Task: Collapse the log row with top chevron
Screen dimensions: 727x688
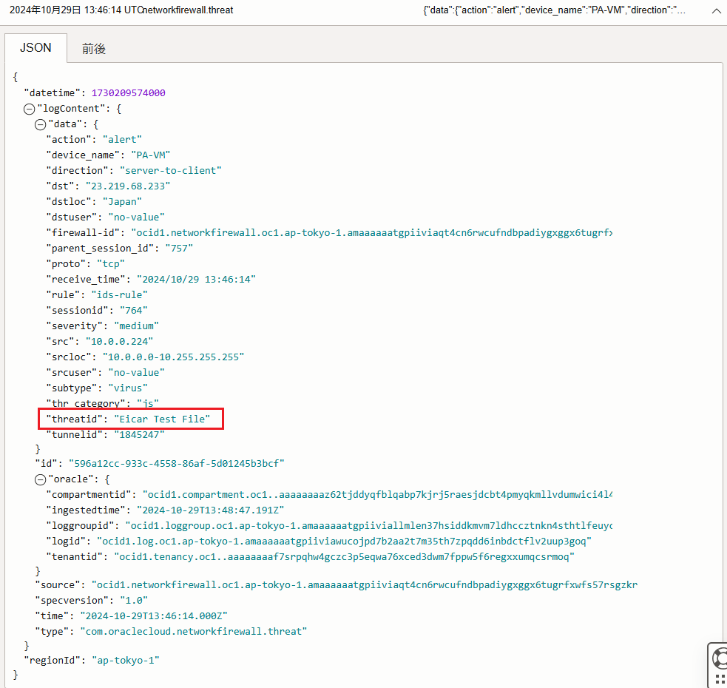Action: [x=716, y=11]
